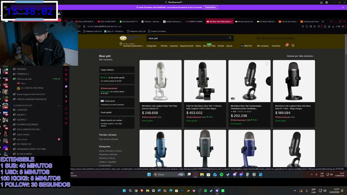Open Brave browser from the bottom taskbar
Viewport: 347px width, 195px height.
pos(142,191)
